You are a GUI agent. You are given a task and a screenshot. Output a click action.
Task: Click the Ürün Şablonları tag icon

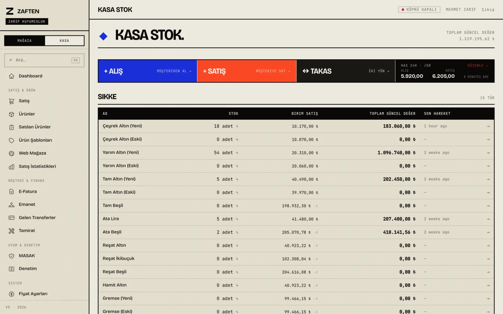(x=12, y=140)
